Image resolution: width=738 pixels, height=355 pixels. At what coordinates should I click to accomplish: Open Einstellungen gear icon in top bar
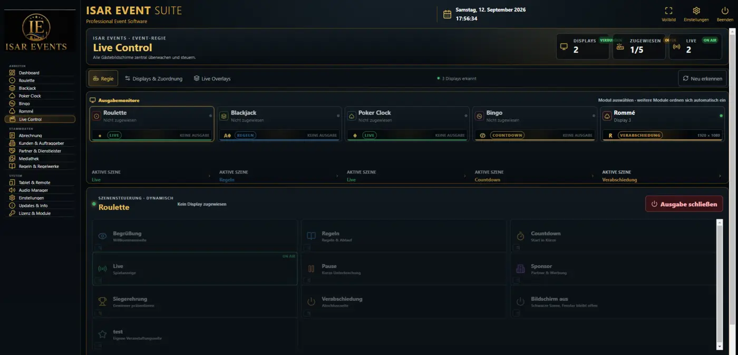point(696,11)
